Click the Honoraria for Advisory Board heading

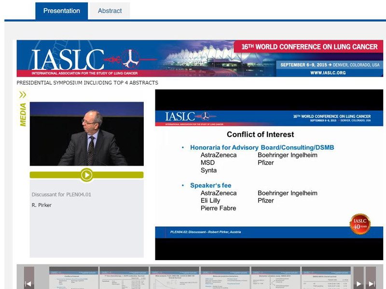coord(262,147)
